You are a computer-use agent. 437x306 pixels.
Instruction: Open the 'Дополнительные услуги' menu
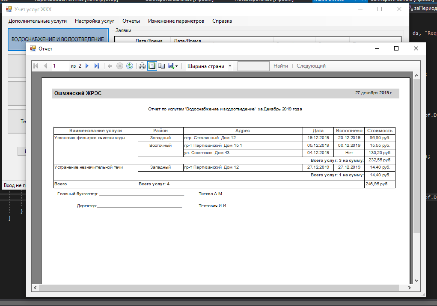coord(38,21)
